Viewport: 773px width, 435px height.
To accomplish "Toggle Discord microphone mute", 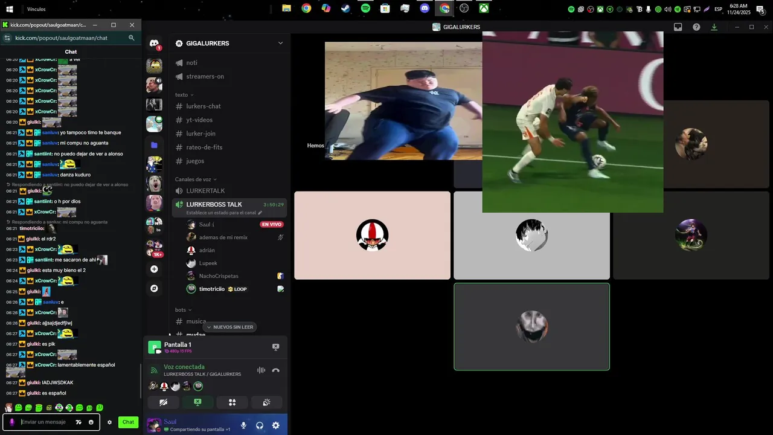I will click(x=243, y=425).
